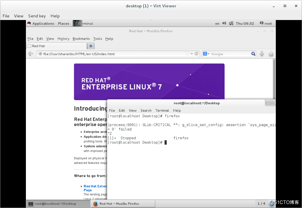Screen dimensions: 302x208
Task: Open Firefox Edit menu
Action: coord(40,39)
